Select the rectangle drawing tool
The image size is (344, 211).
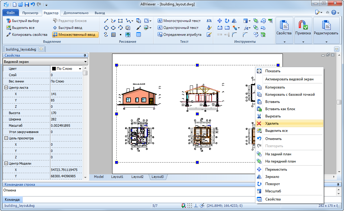pos(120,21)
